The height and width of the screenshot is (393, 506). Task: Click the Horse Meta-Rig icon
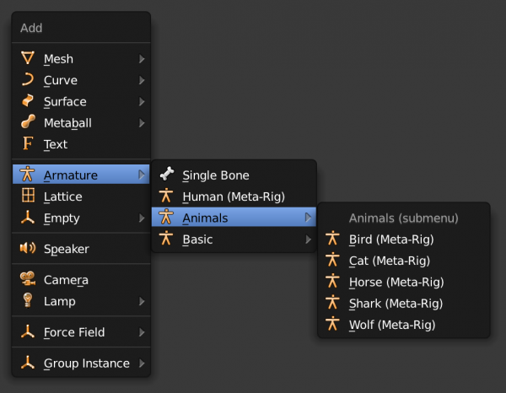click(333, 281)
